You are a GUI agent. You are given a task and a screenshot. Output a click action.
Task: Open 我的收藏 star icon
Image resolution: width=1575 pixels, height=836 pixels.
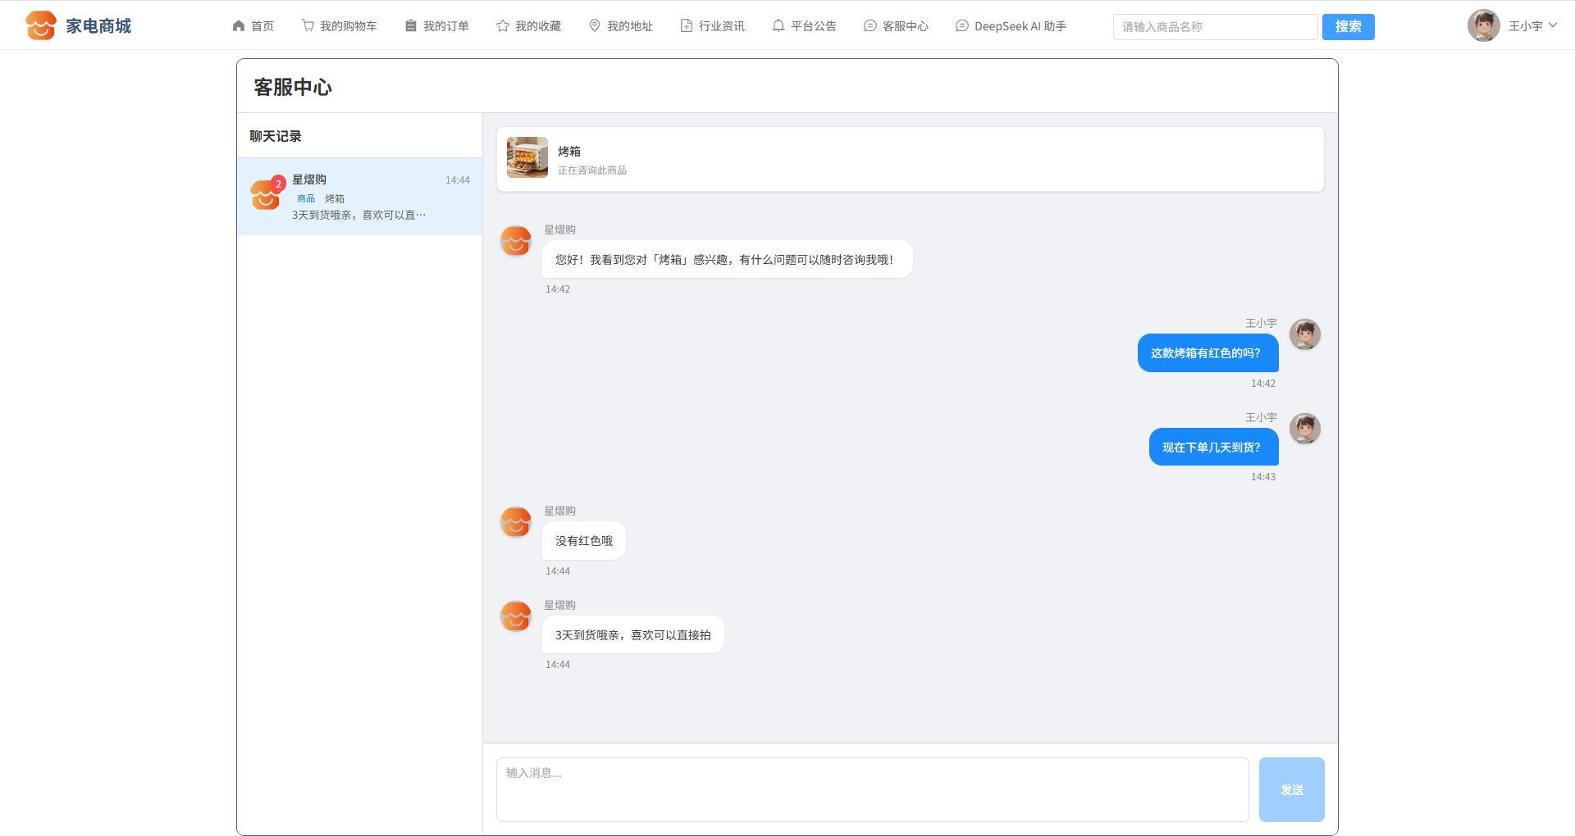coord(503,25)
